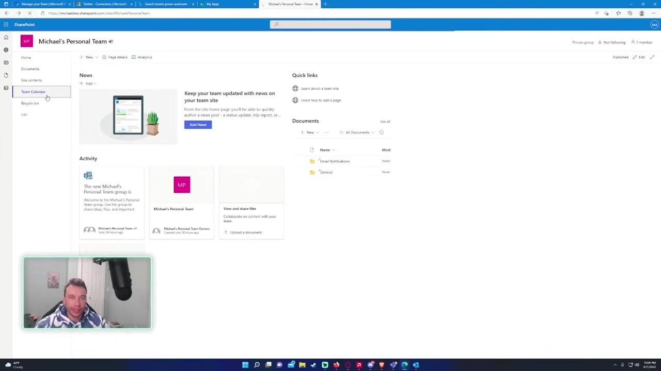Expand page to full width arrow icon
The image size is (661, 371).
click(x=652, y=57)
